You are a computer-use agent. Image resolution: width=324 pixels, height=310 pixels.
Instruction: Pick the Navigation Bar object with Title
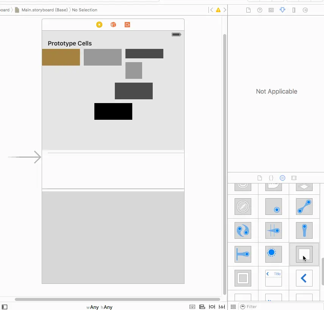coord(274,278)
